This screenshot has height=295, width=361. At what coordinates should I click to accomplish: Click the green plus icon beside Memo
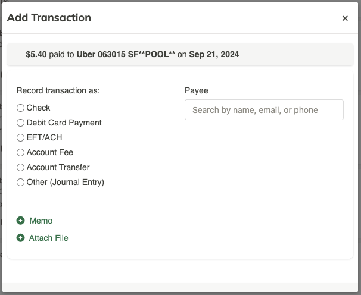(x=20, y=221)
